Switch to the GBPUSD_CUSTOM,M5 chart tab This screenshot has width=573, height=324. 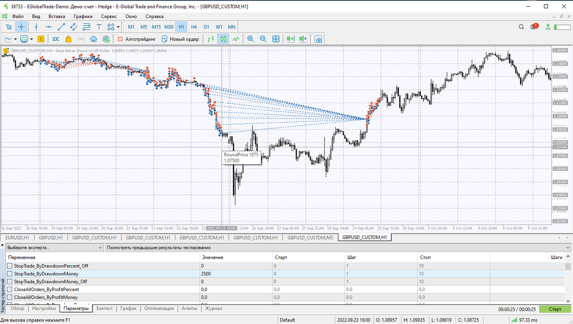point(310,237)
